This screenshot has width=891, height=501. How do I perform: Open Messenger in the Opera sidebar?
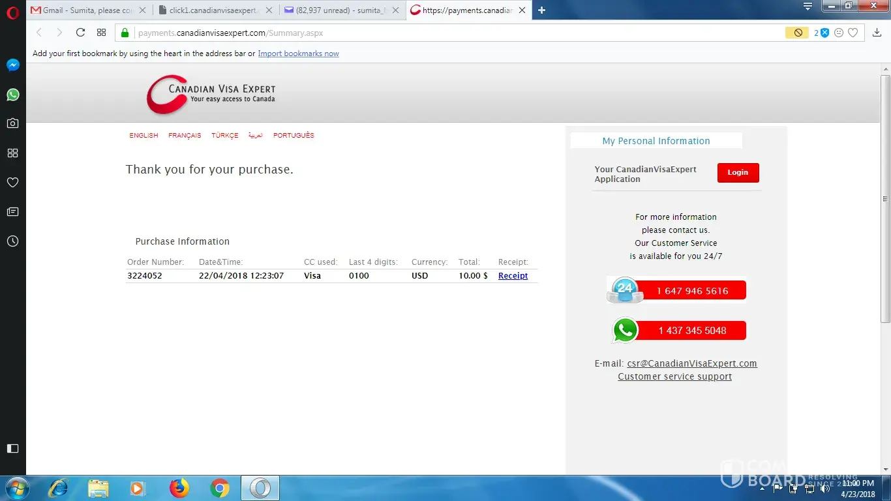pyautogui.click(x=12, y=65)
